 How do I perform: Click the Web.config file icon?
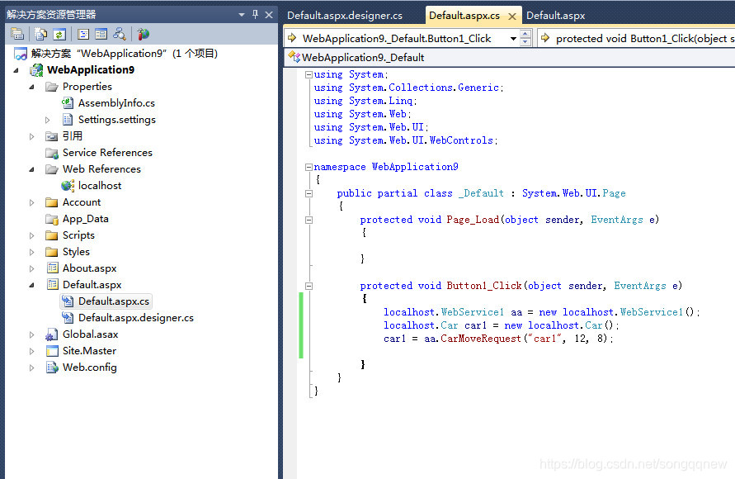click(x=52, y=367)
